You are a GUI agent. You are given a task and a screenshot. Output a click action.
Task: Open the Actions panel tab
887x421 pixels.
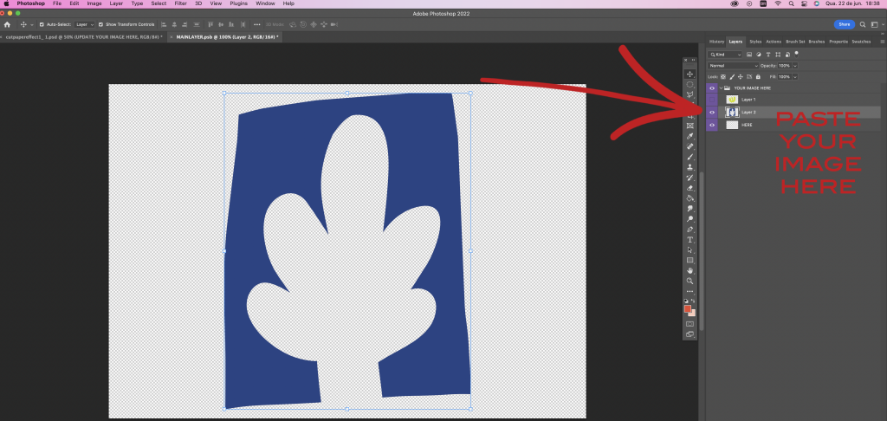[x=774, y=42]
